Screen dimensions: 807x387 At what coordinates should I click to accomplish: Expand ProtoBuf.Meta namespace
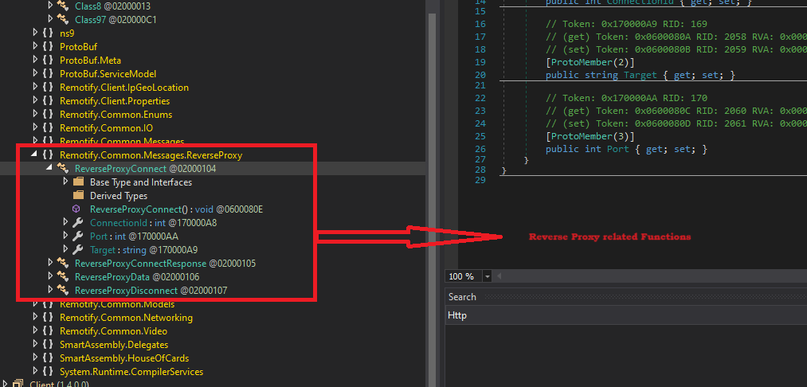click(35, 61)
